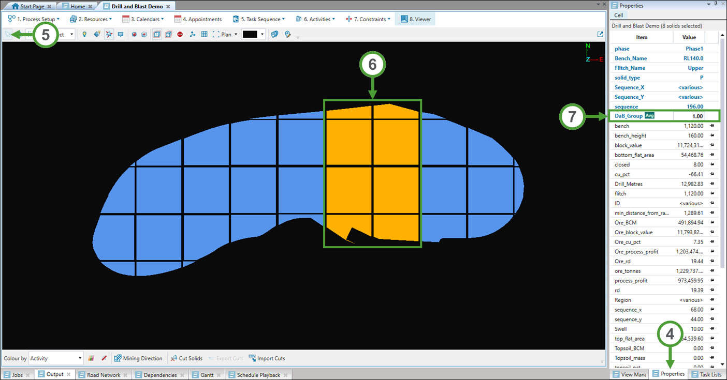
Task: Switch to the Gantt tab
Action: click(x=206, y=375)
